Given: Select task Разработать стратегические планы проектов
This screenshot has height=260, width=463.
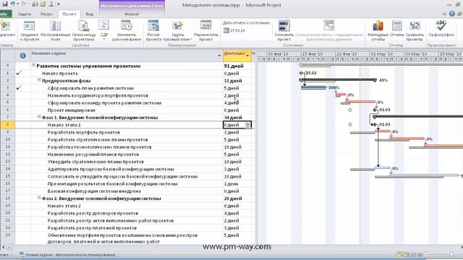Looking at the screenshot, I should click(x=98, y=139).
